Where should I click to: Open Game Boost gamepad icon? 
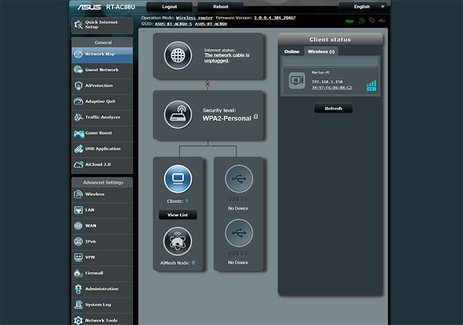coord(79,134)
